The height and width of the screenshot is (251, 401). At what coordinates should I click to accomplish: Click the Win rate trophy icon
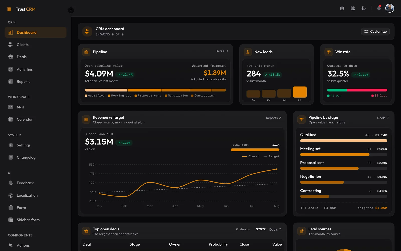pos(329,52)
